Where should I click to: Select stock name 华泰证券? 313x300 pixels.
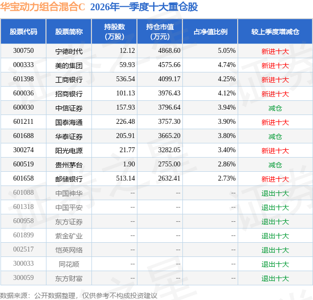click(69, 137)
